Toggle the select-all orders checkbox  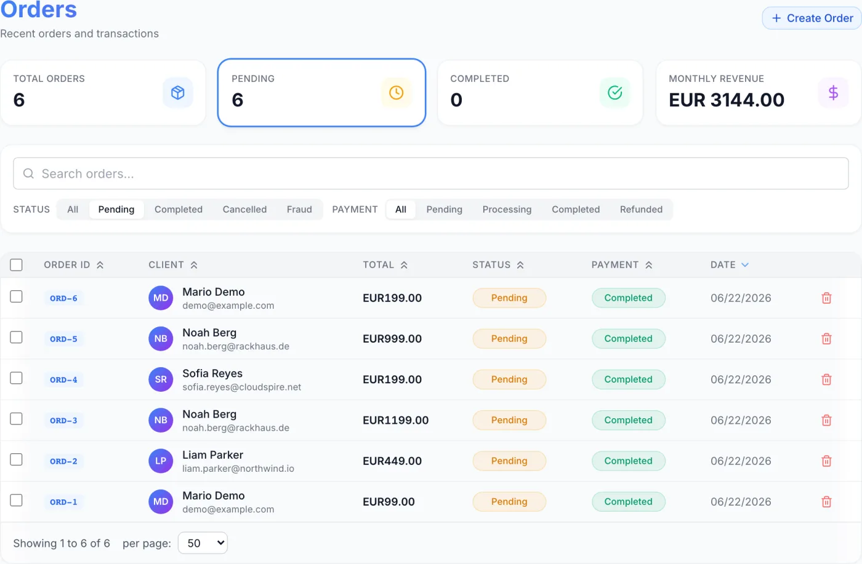(x=17, y=265)
